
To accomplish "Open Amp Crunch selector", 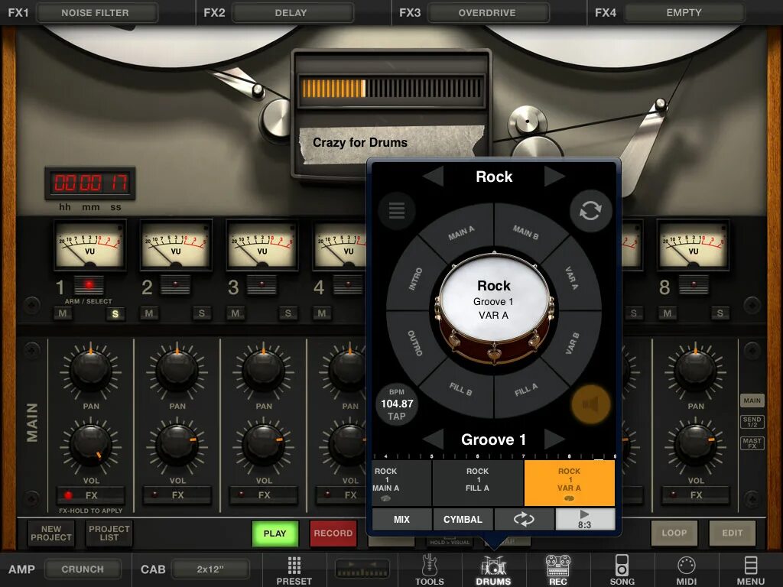I will click(83, 569).
